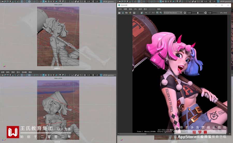Click smooth shade all cube in the top-left viewport
Viewport: 233px width, 143px height.
tap(43, 2)
